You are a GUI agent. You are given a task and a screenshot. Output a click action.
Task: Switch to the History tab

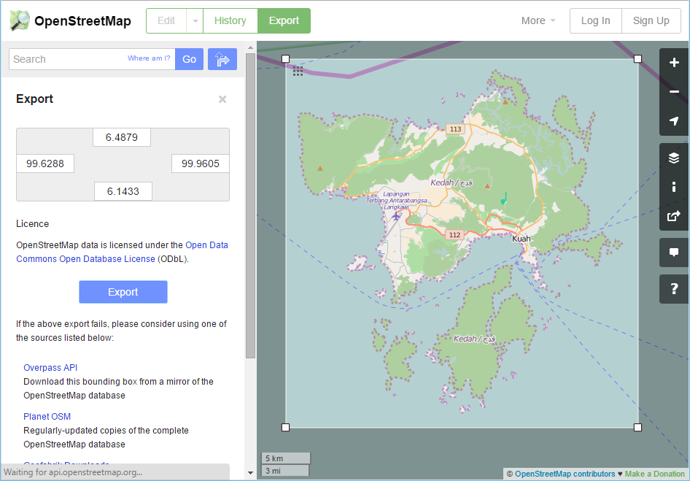230,20
